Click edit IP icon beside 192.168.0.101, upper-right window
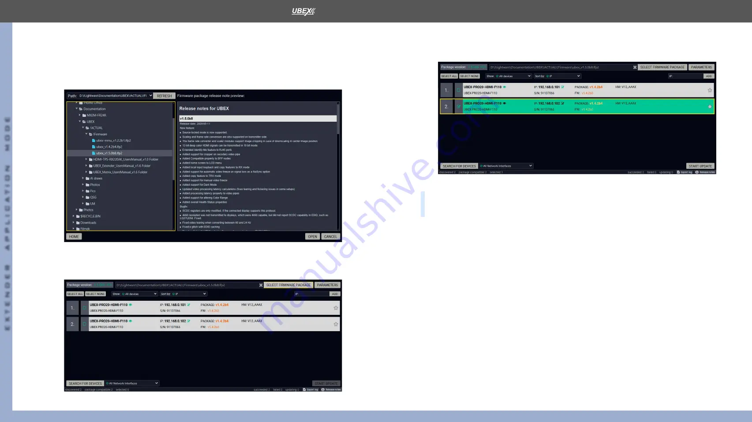This screenshot has height=422, width=752. point(562,87)
